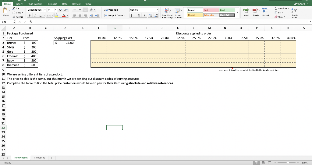Open the General number format dropdown
This screenshot has height=165, width=312.
(157, 10)
